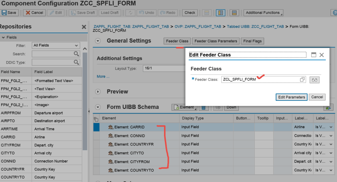Toggle the split-panel layout button
Viewport: 337px width, 182px height.
[x=235, y=12]
